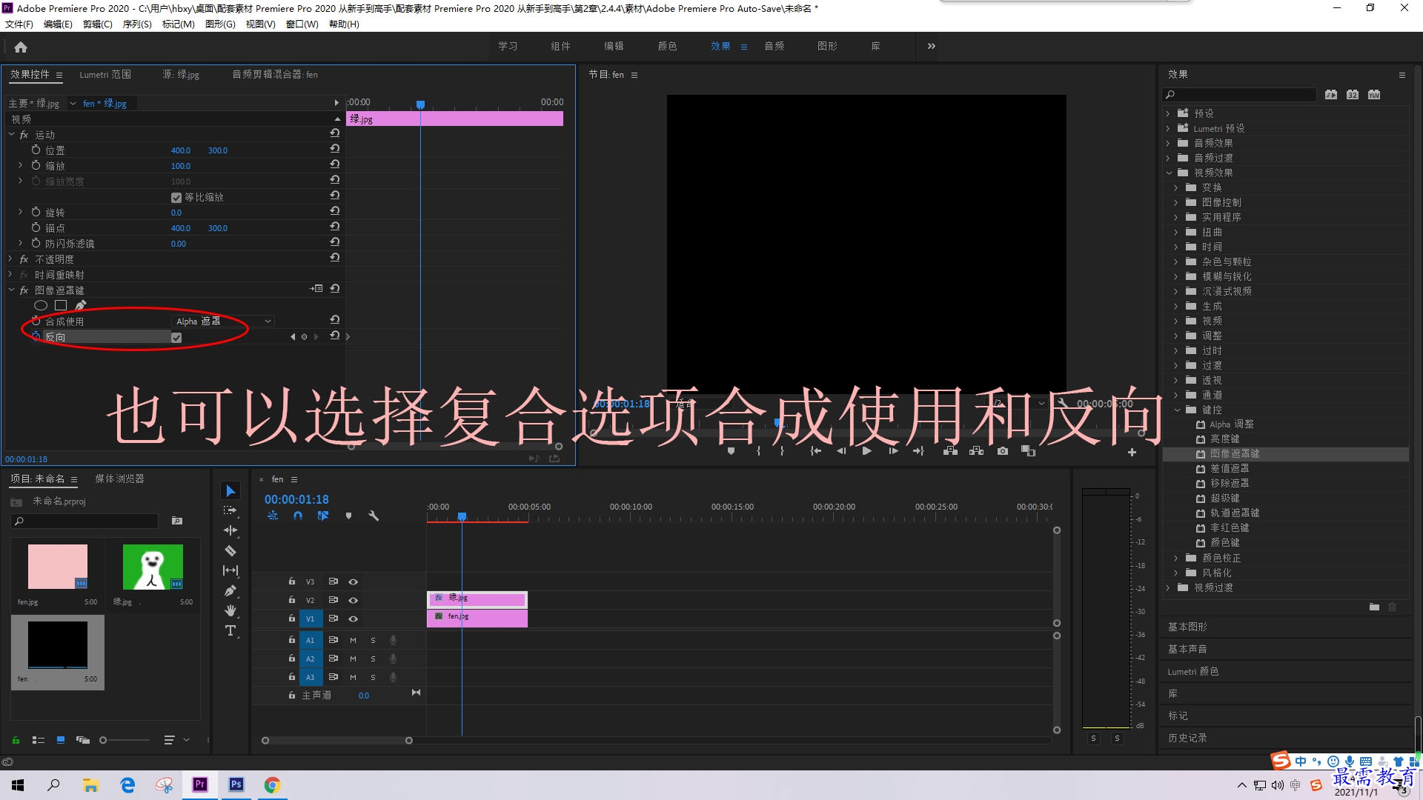
Task: Open the 文件(F) menu
Action: click(19, 24)
